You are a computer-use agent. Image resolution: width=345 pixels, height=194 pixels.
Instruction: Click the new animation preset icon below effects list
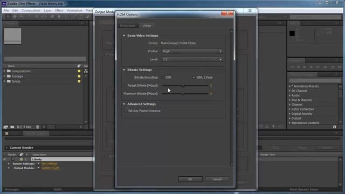(x=334, y=127)
